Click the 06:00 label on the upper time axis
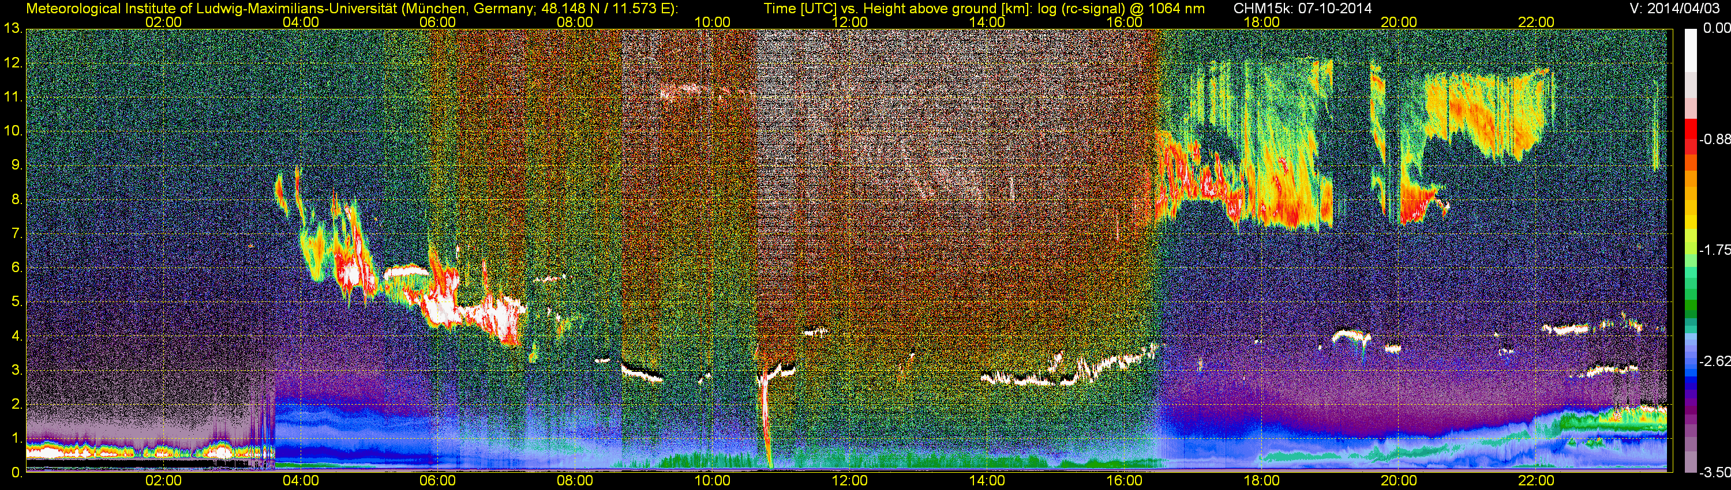Image resolution: width=1731 pixels, height=490 pixels. tap(438, 22)
